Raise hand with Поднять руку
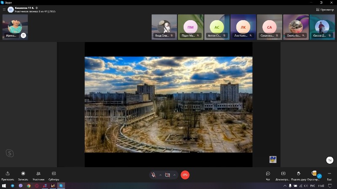This screenshot has height=189, width=337. [x=298, y=173]
